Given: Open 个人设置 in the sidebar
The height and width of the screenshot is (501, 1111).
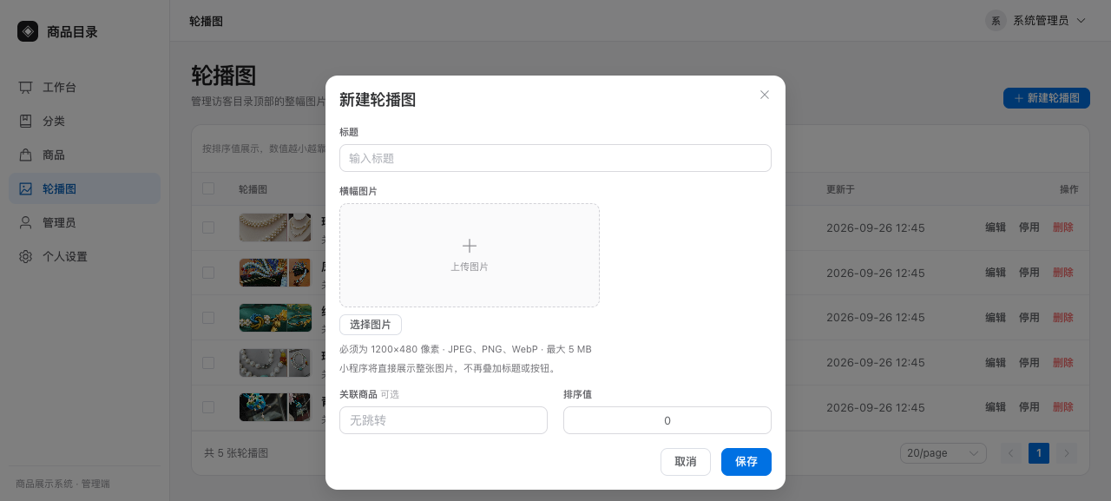Looking at the screenshot, I should (x=84, y=256).
